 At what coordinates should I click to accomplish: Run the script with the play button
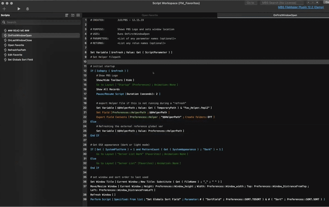click(x=19, y=9)
